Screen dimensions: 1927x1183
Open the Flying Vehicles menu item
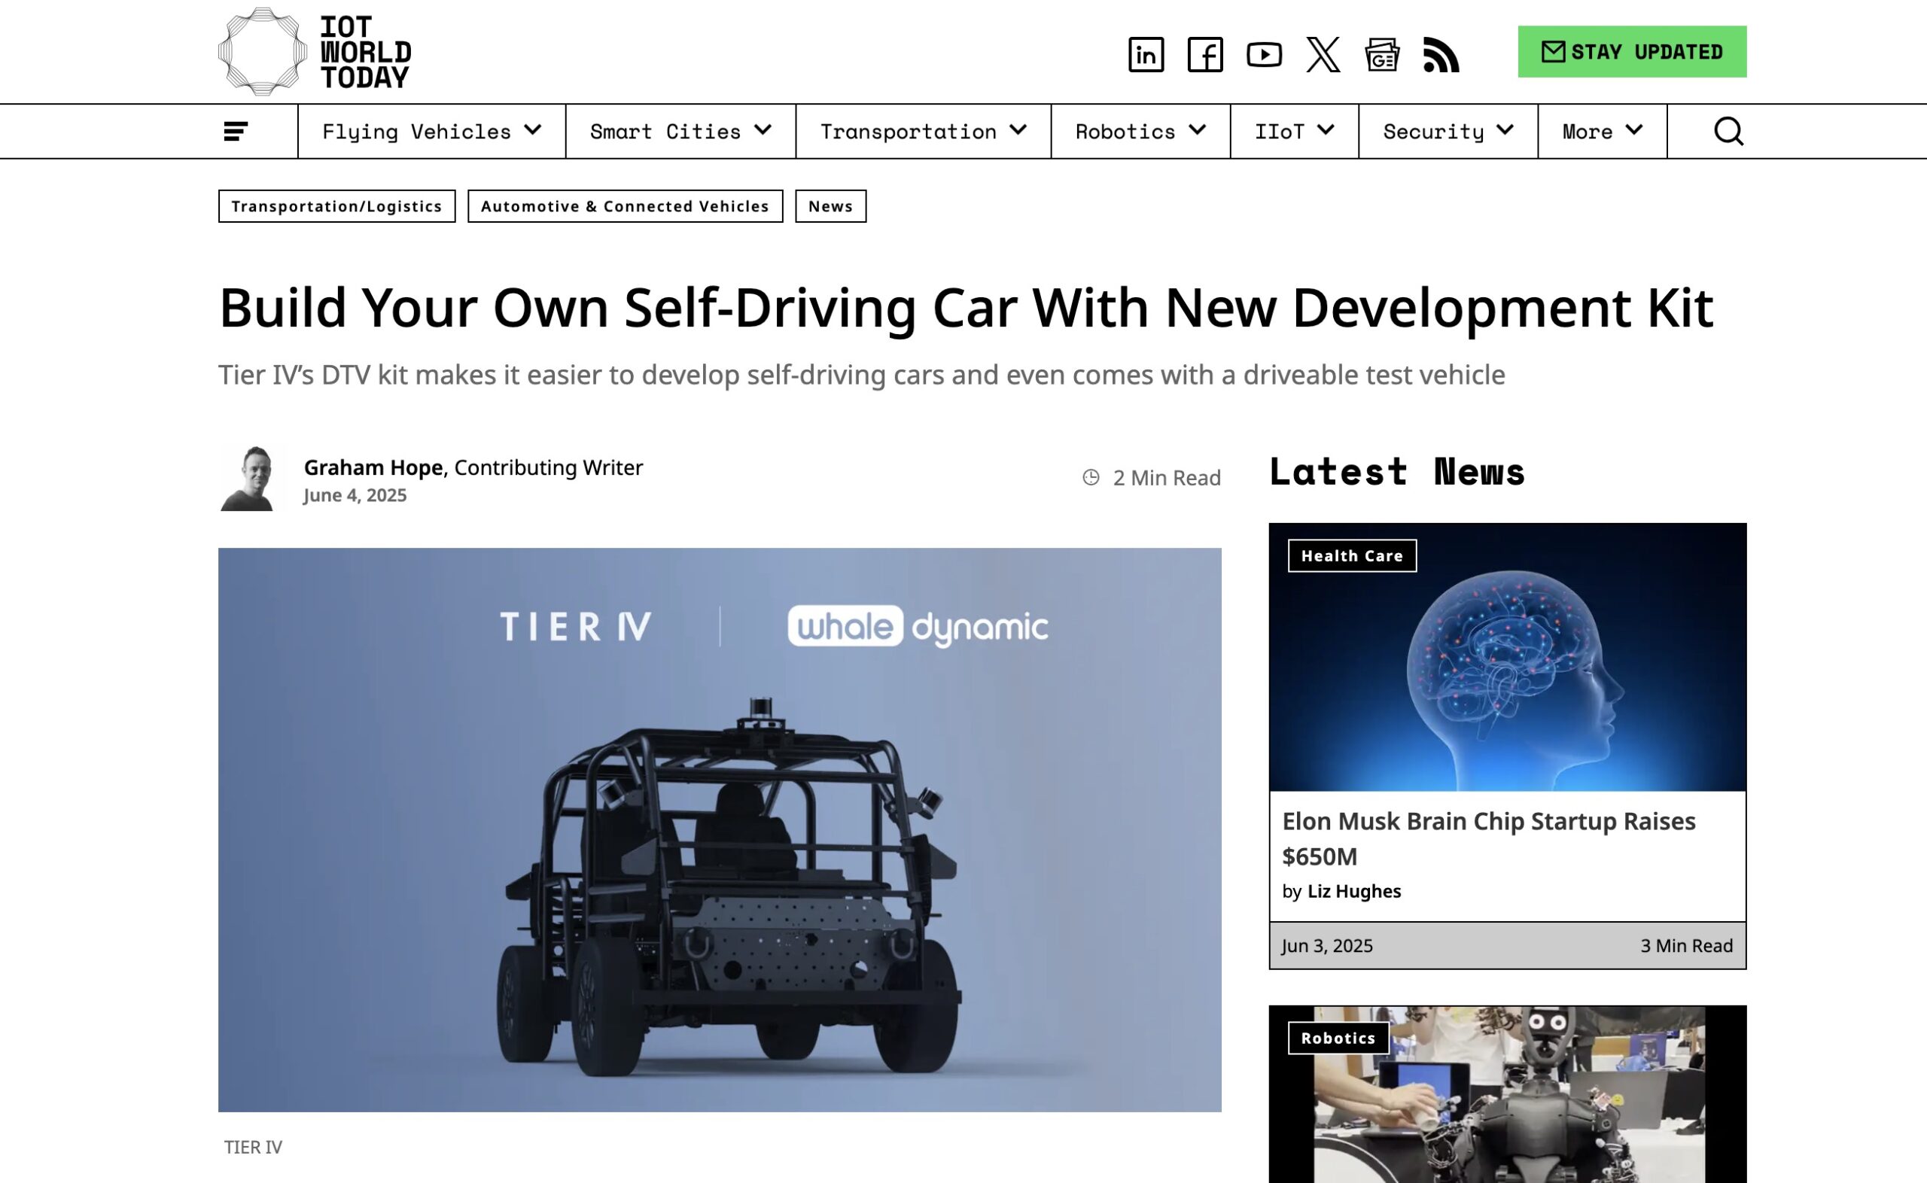(x=416, y=132)
